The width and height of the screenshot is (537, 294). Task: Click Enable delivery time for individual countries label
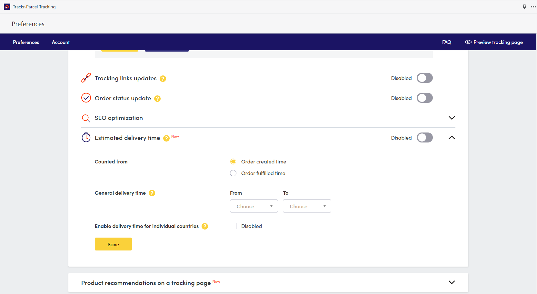[x=147, y=226]
